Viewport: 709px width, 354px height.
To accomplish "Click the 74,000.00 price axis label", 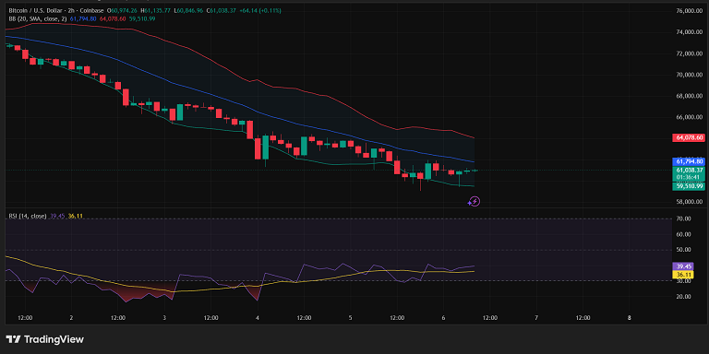I will [689, 31].
